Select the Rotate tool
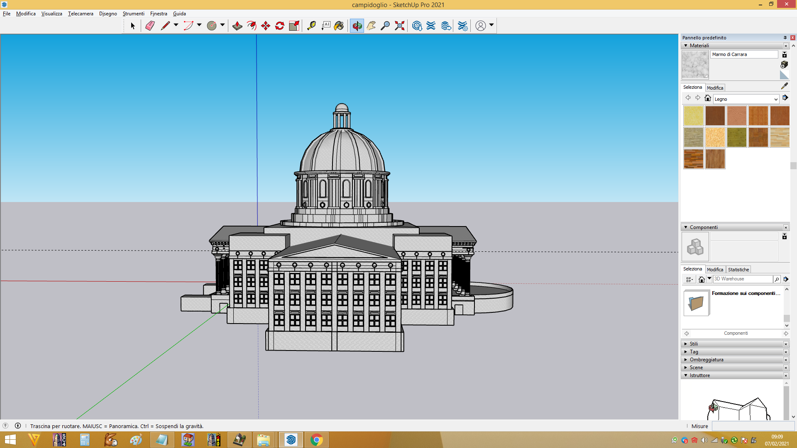 coord(280,26)
